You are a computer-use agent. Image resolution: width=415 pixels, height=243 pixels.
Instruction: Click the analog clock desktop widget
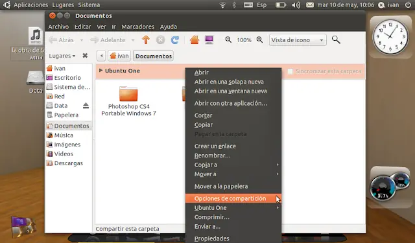point(390,37)
